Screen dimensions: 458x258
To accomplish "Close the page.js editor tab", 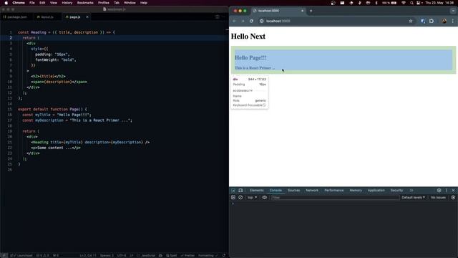I will [87, 17].
